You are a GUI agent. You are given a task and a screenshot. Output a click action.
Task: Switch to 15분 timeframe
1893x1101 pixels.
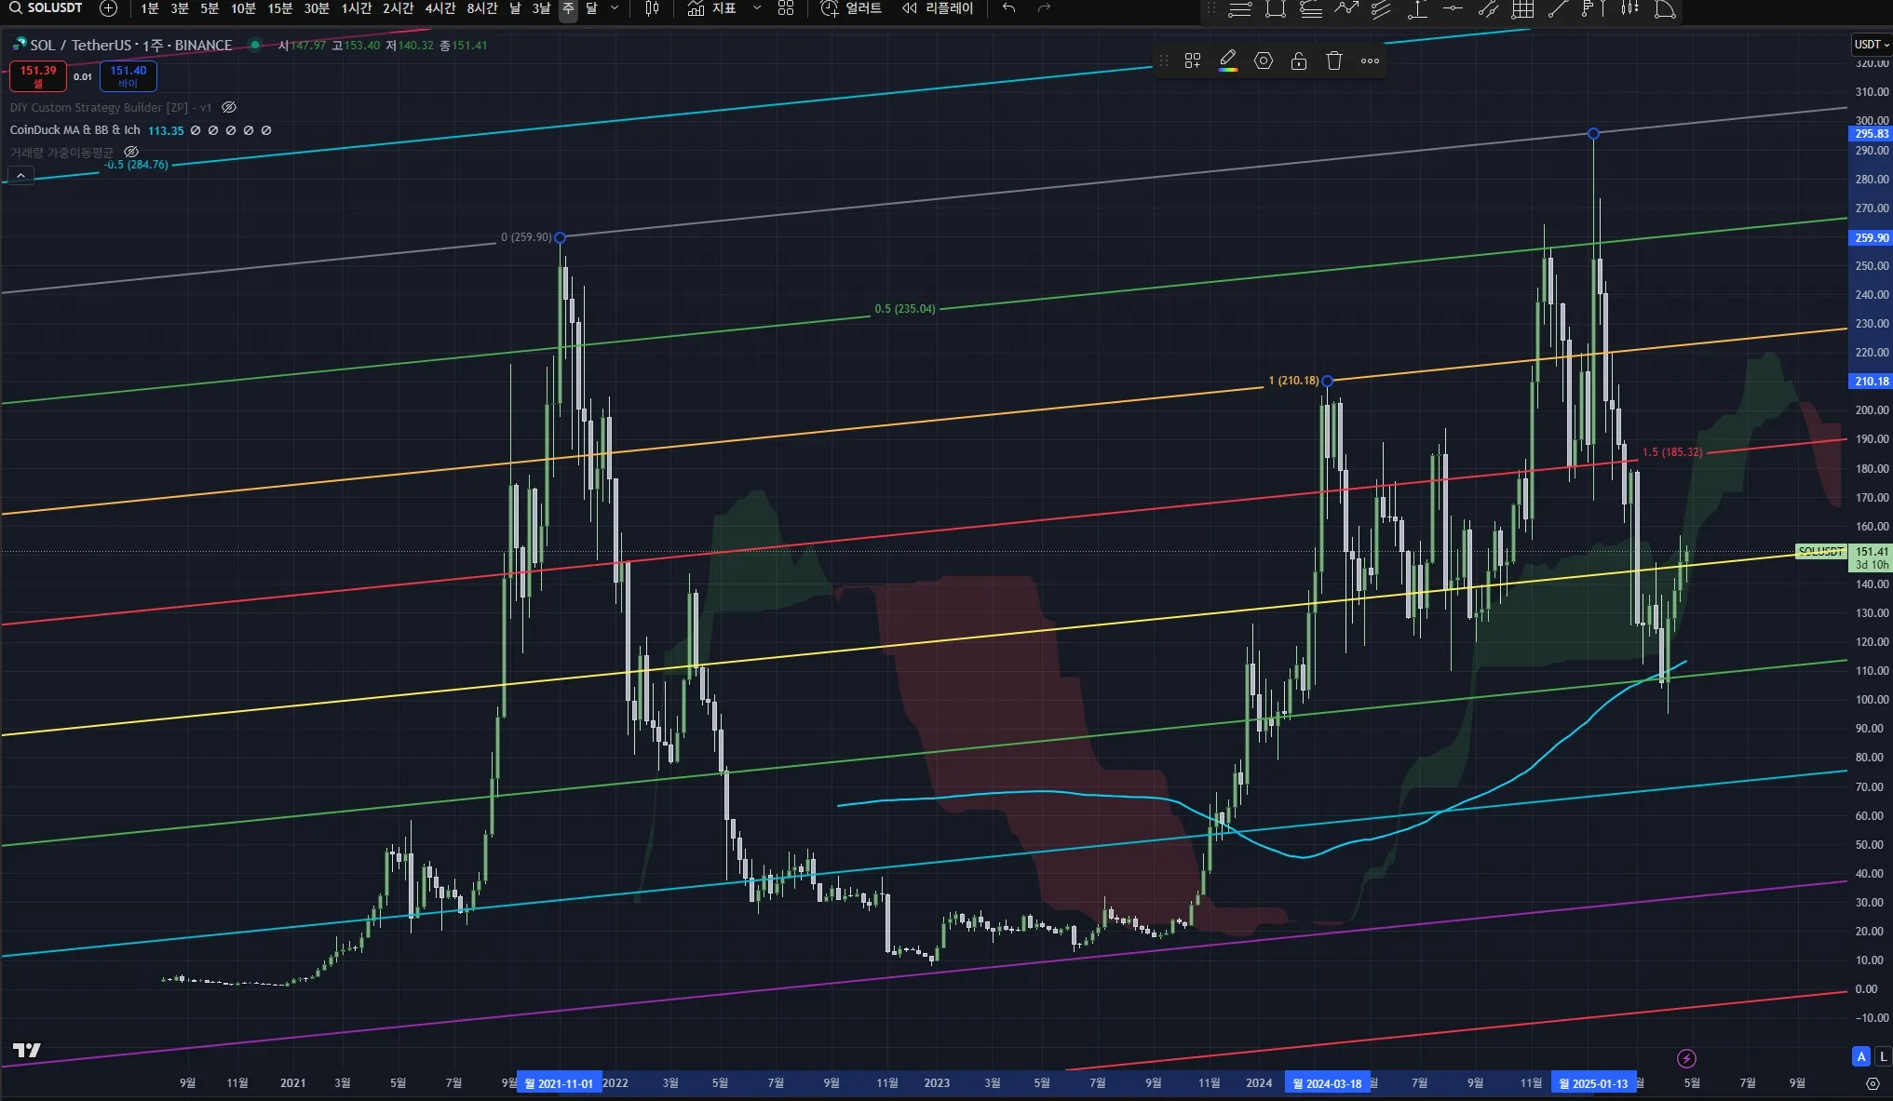pos(279,8)
